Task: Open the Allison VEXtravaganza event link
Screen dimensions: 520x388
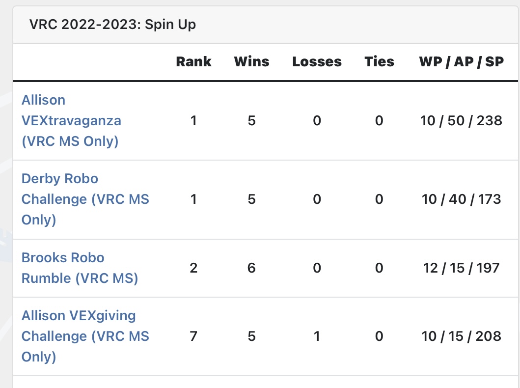Action: pyautogui.click(x=71, y=121)
